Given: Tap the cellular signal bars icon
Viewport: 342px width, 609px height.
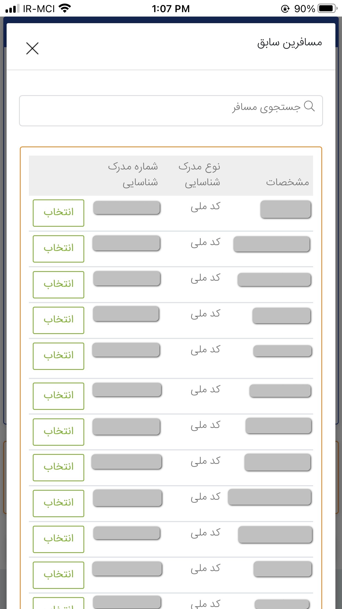Looking at the screenshot, I should coord(12,9).
